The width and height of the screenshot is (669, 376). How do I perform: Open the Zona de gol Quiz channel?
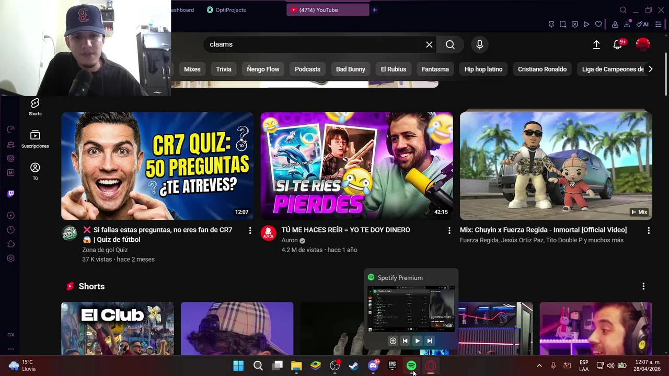click(x=105, y=250)
